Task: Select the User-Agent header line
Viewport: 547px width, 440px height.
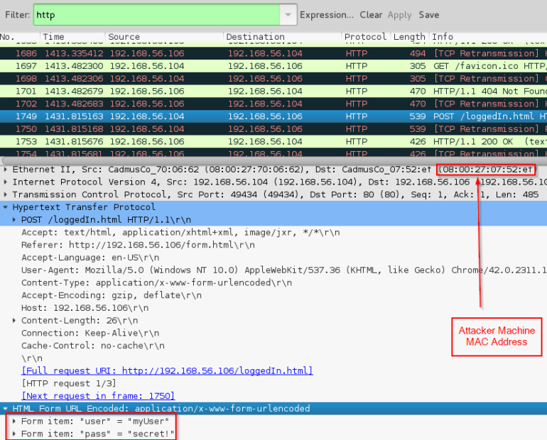Action: [x=284, y=270]
